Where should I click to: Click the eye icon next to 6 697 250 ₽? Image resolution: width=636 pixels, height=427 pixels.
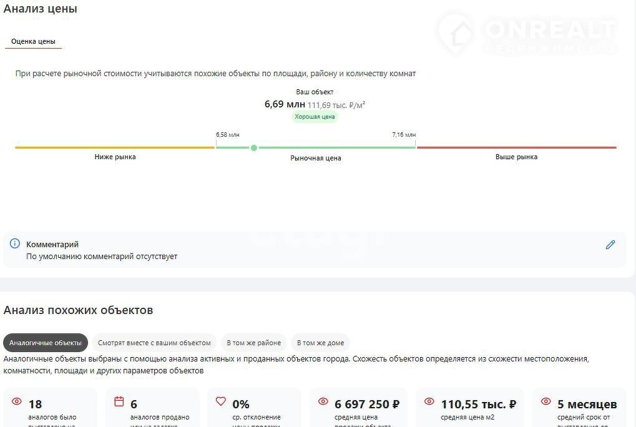point(323,401)
